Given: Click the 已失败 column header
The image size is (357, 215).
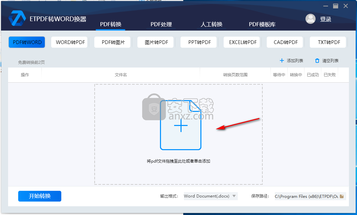Looking at the screenshot, I should point(330,75).
